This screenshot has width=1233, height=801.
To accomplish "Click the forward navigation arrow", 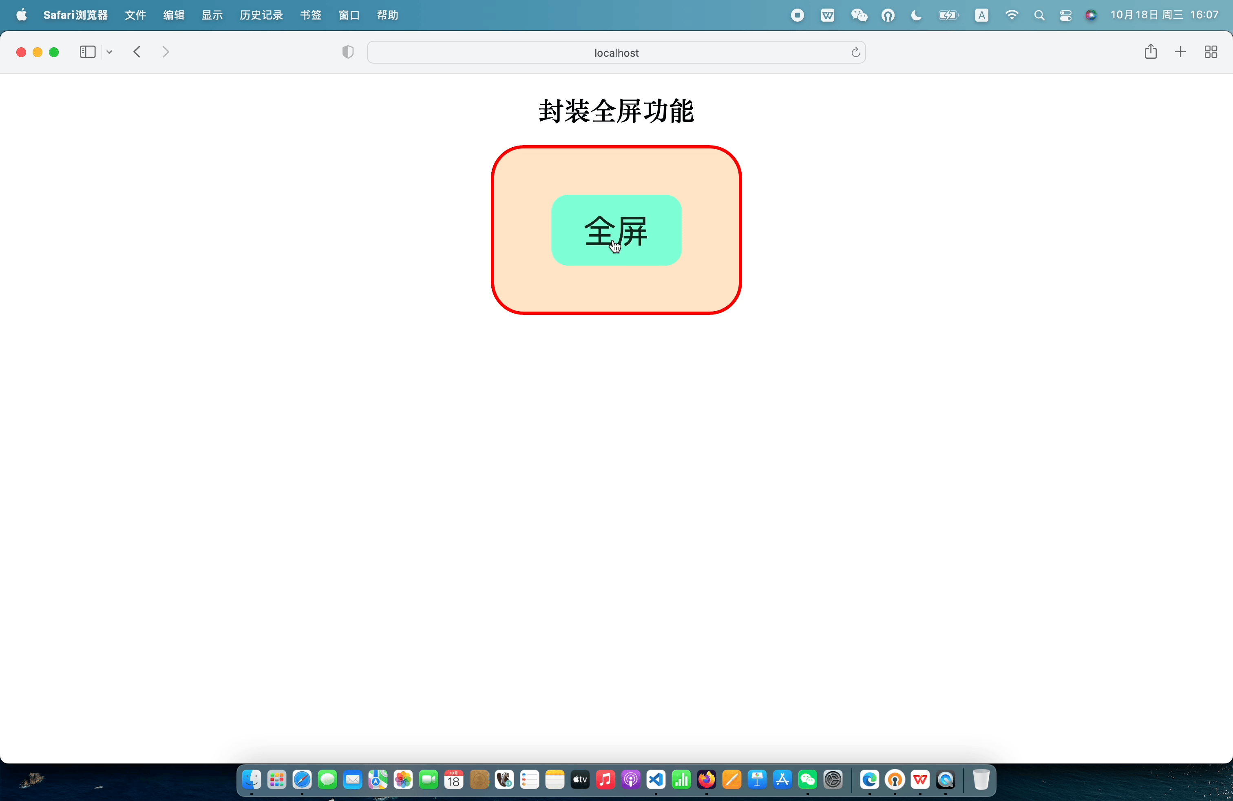I will pyautogui.click(x=166, y=52).
